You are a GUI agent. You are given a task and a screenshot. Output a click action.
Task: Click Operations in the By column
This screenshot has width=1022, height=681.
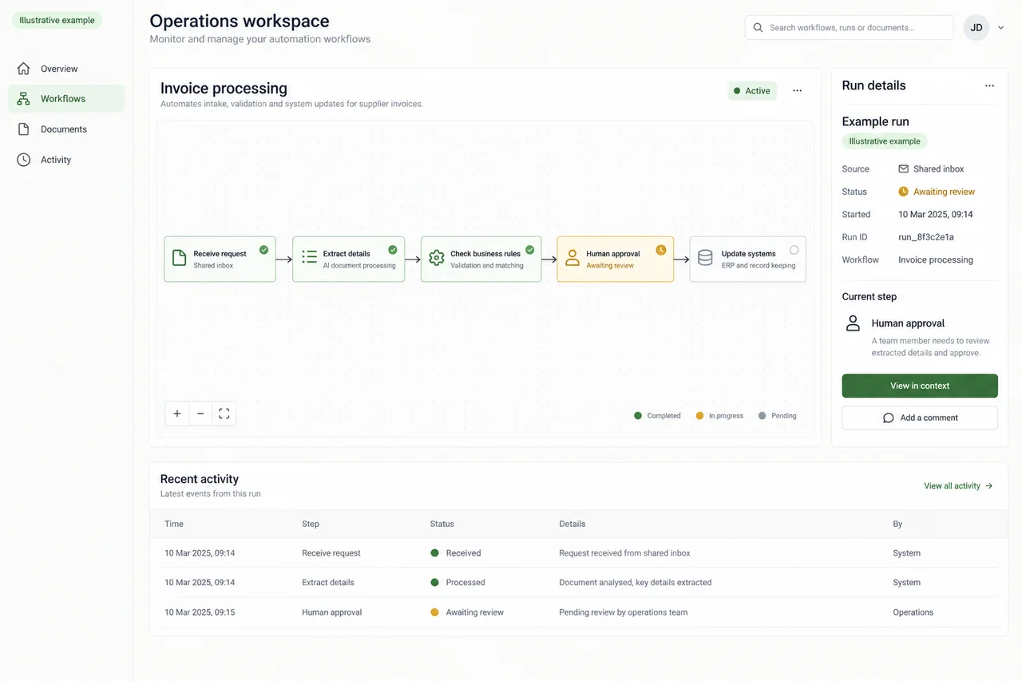click(x=913, y=612)
